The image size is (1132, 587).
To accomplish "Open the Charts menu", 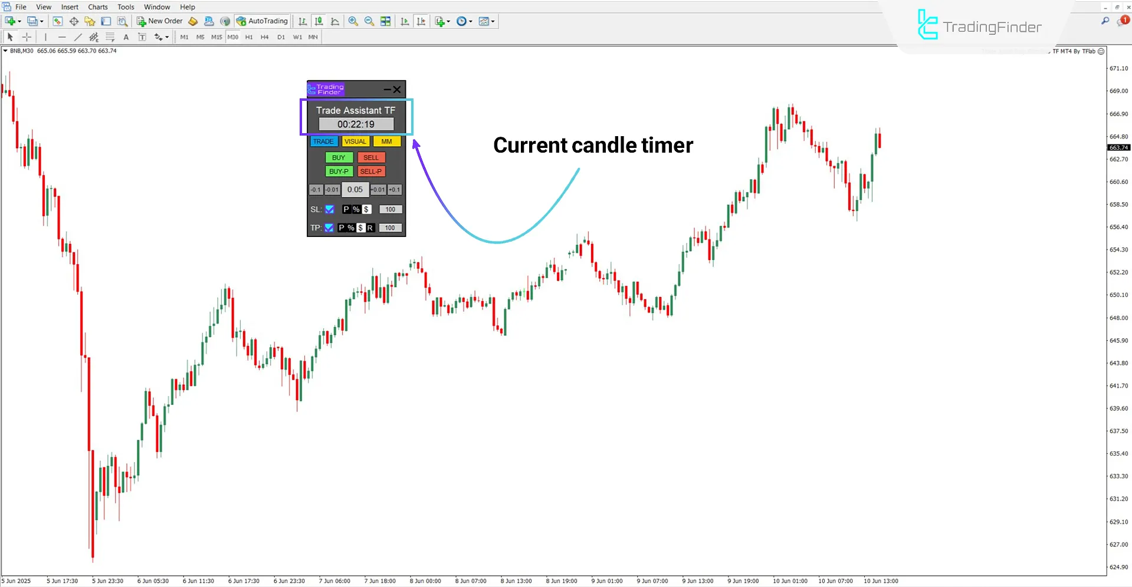I will [x=97, y=6].
